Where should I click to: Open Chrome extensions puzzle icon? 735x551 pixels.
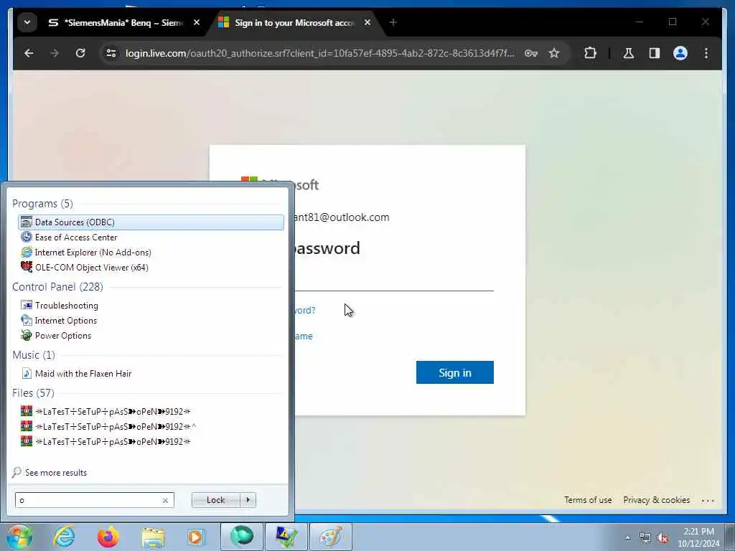tap(590, 53)
